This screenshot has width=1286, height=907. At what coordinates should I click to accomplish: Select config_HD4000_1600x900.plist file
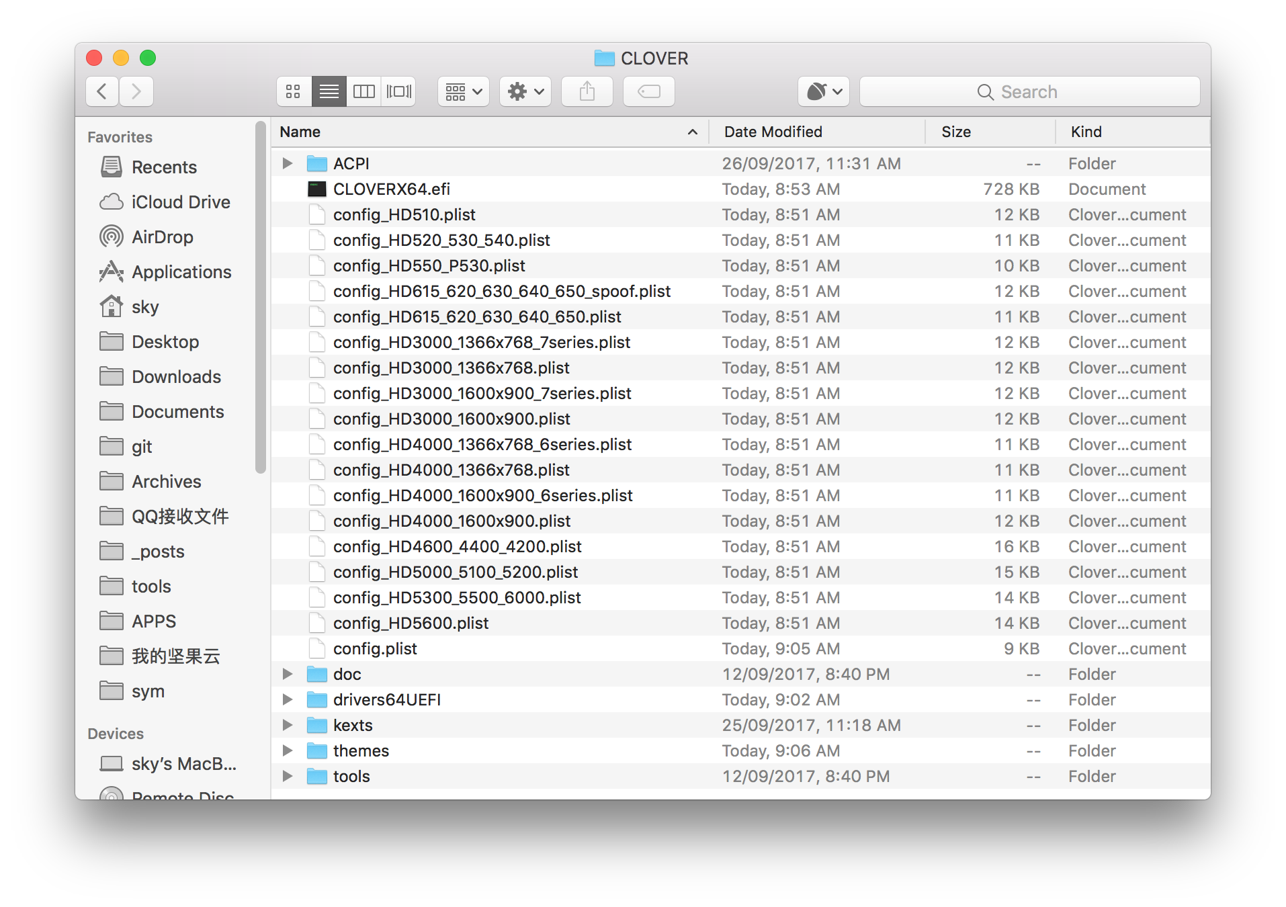point(740,521)
